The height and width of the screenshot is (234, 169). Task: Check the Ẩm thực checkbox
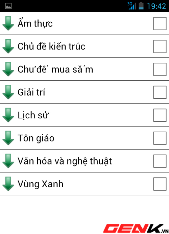click(x=160, y=24)
